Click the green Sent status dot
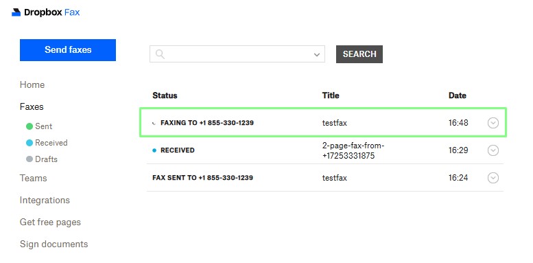Image resolution: width=533 pixels, height=263 pixels. (29, 126)
